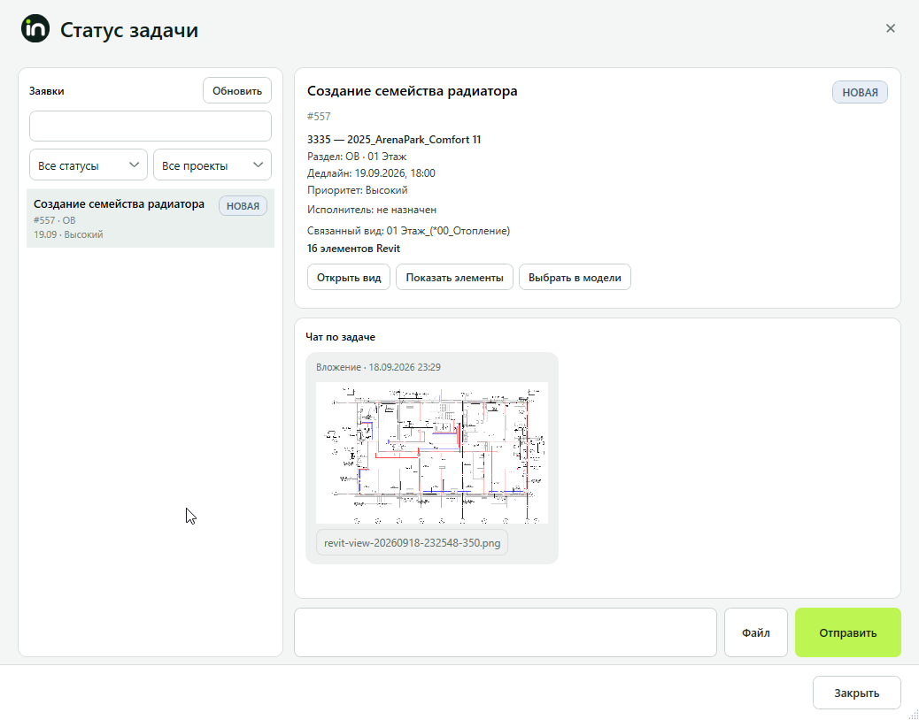The height and width of the screenshot is (720, 919).
Task: Attach a file with the Файл button
Action: click(x=756, y=632)
